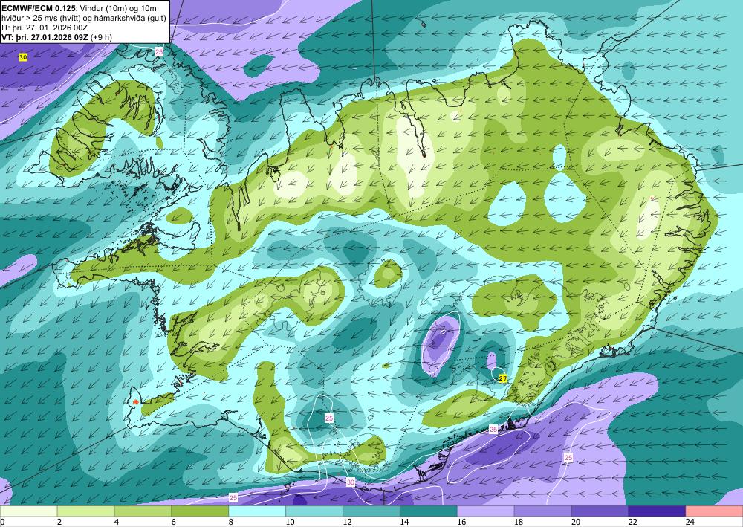Click the legend scale number "6"
The image size is (743, 527).
(174, 522)
